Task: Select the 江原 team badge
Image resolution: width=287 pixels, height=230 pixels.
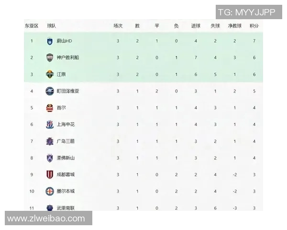Action: (50, 74)
